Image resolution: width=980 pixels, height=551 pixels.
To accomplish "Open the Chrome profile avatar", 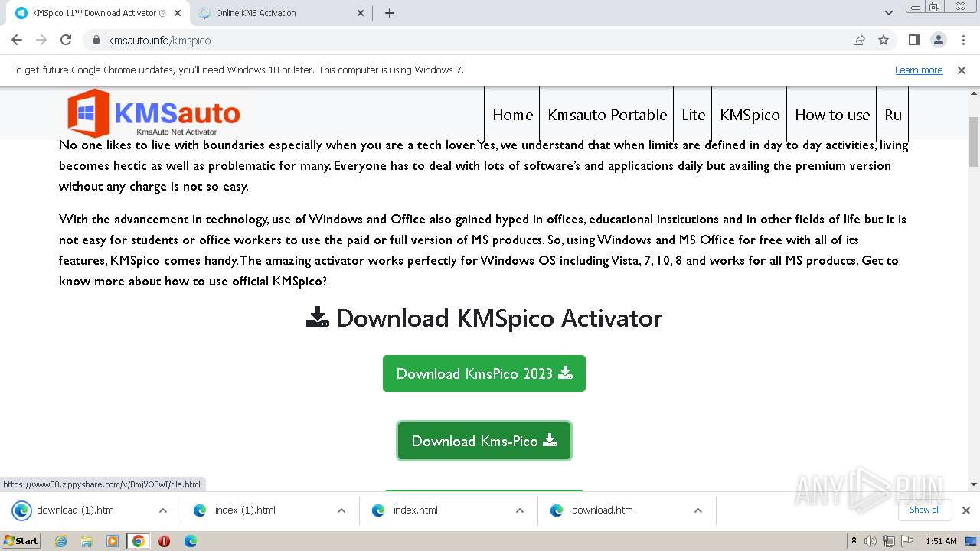I will point(938,40).
